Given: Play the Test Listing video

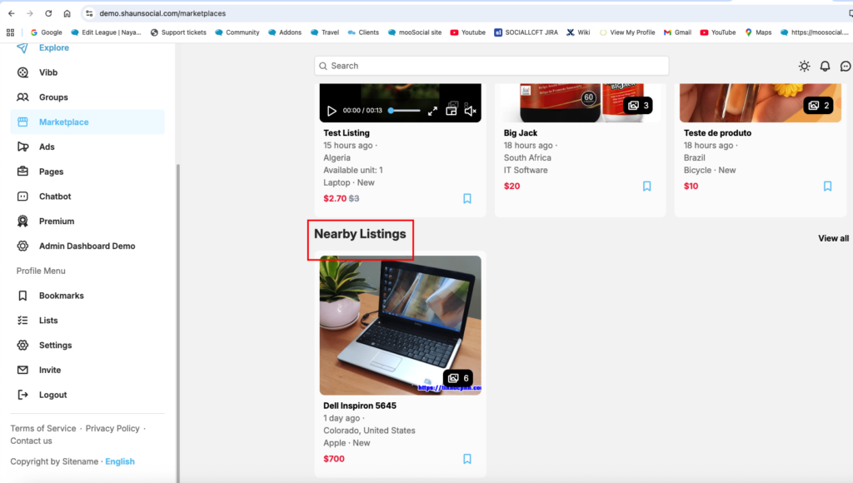Looking at the screenshot, I should (x=332, y=111).
